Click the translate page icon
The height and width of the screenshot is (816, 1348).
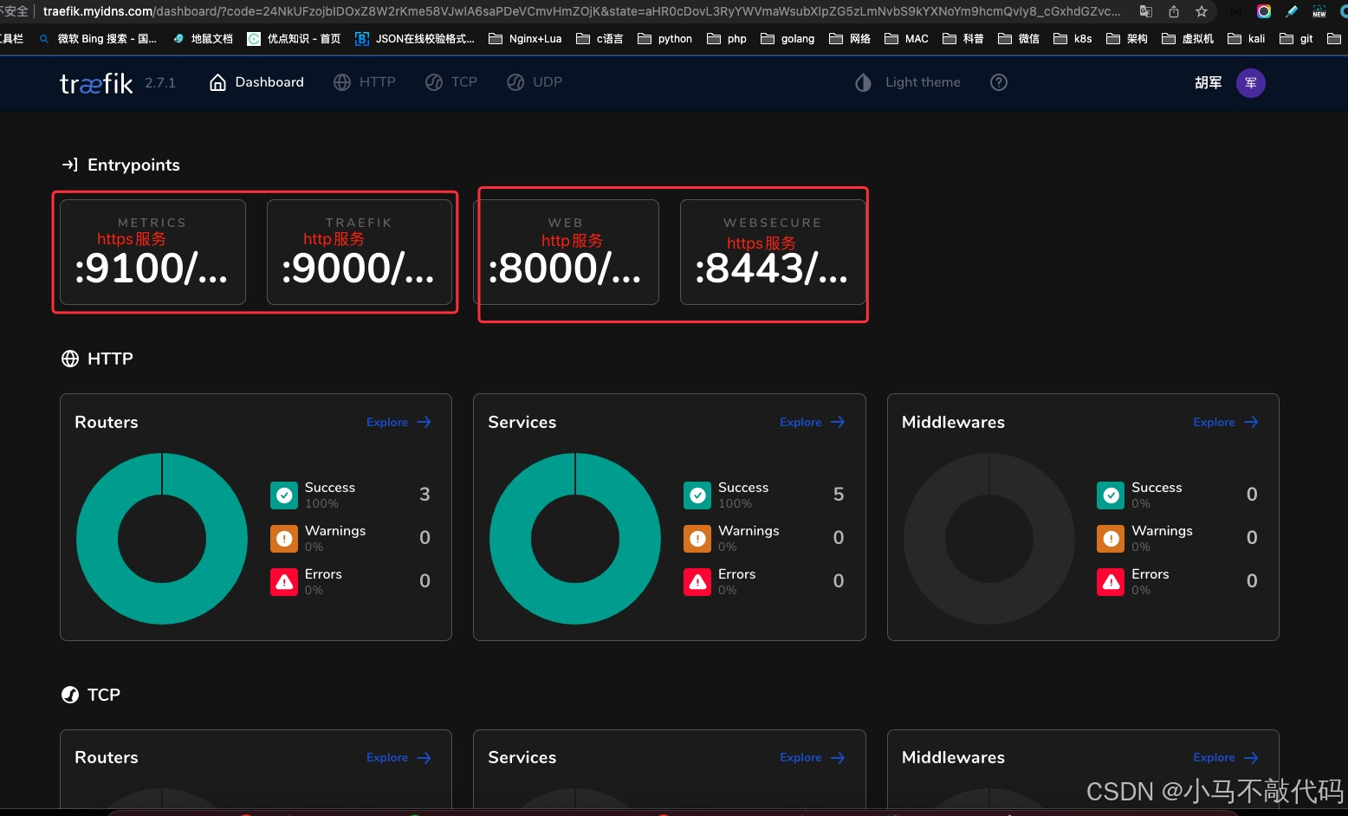point(1146,11)
